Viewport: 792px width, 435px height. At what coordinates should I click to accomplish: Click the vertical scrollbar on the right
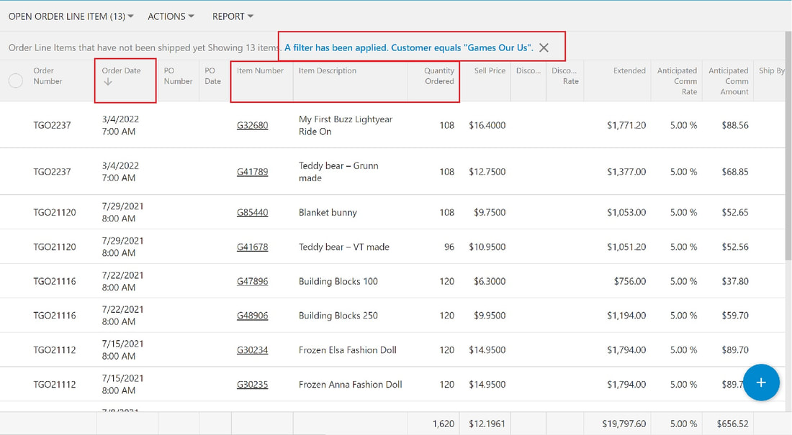[x=788, y=147]
